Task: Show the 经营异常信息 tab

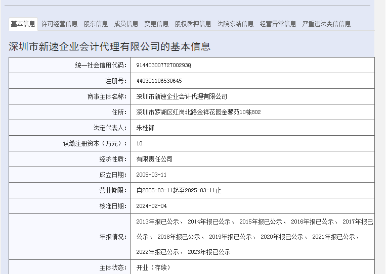Action: tap(278, 24)
